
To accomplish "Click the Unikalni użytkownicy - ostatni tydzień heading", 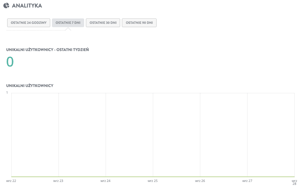I will coord(47,49).
